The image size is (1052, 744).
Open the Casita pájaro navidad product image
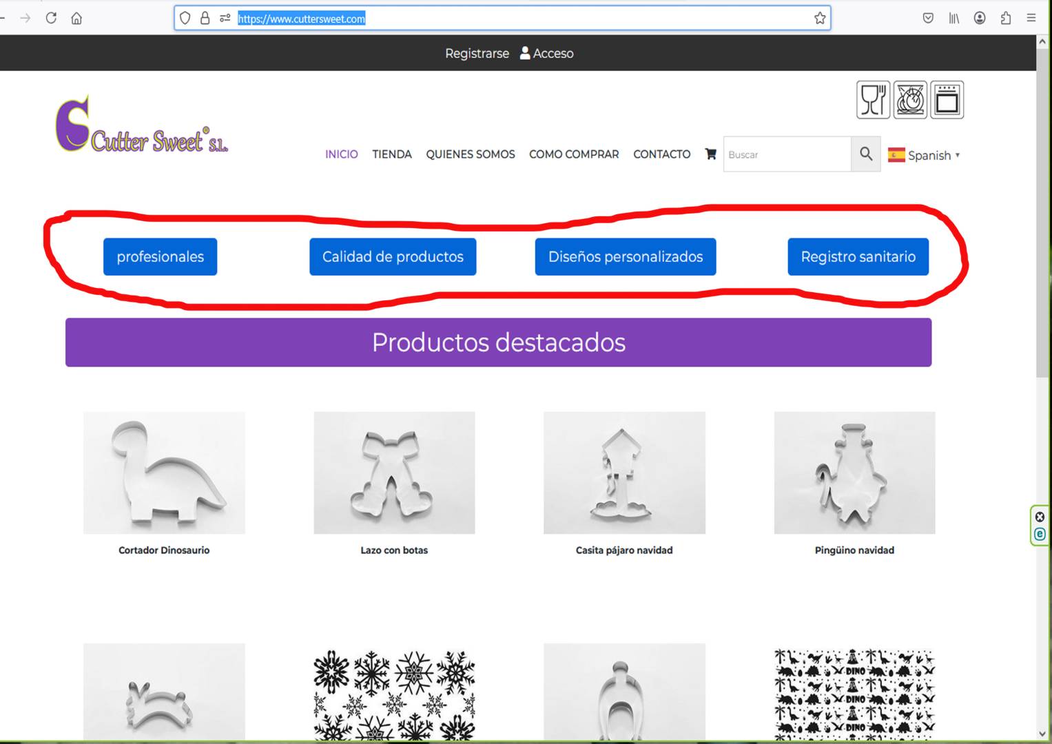[624, 473]
